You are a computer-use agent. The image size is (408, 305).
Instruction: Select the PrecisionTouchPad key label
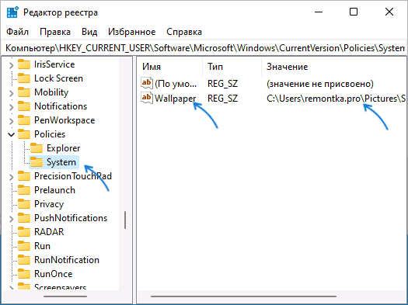(x=73, y=176)
